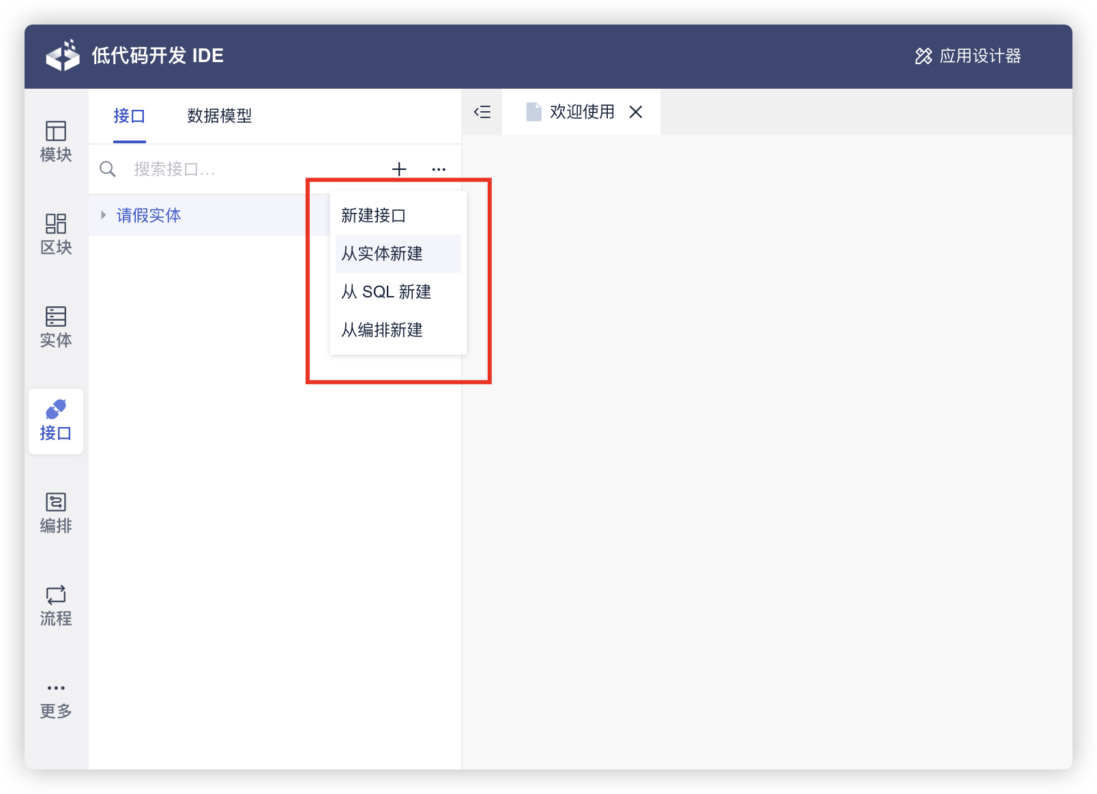Expand the 请假实体 tree arrow
The width and height of the screenshot is (1097, 794).
click(x=104, y=215)
